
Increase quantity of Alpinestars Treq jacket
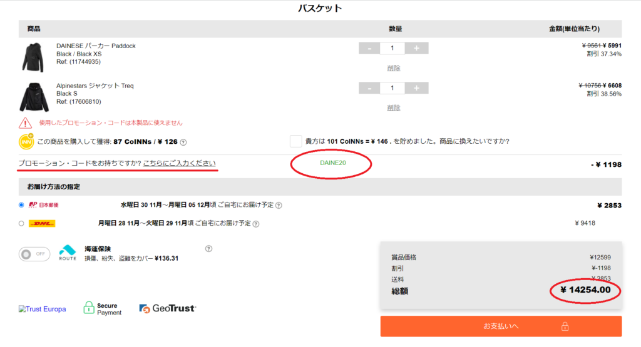coord(416,88)
